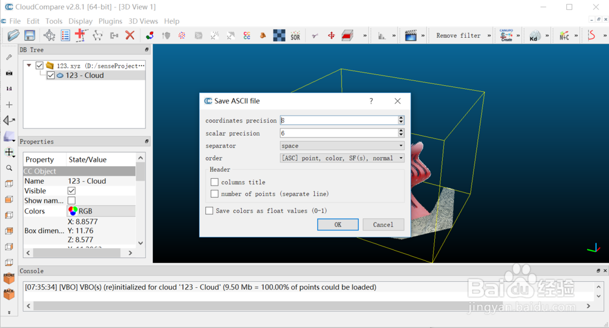This screenshot has height=328, width=609.
Task: Click the blue checkerboard icon
Action: click(x=279, y=35)
